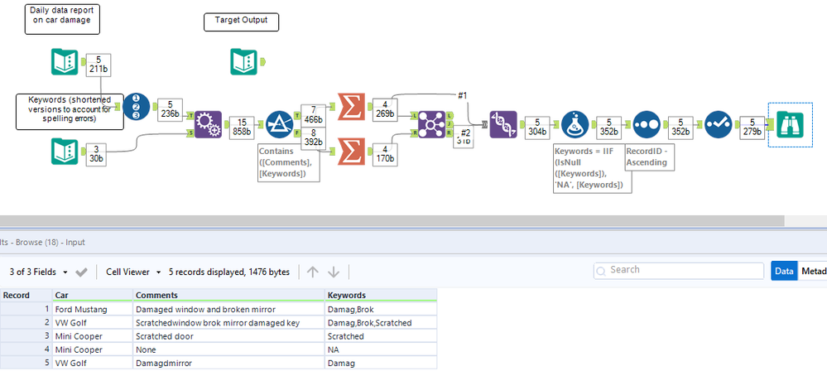Click the down arrow in results toolbar
827x376 pixels.
(334, 272)
